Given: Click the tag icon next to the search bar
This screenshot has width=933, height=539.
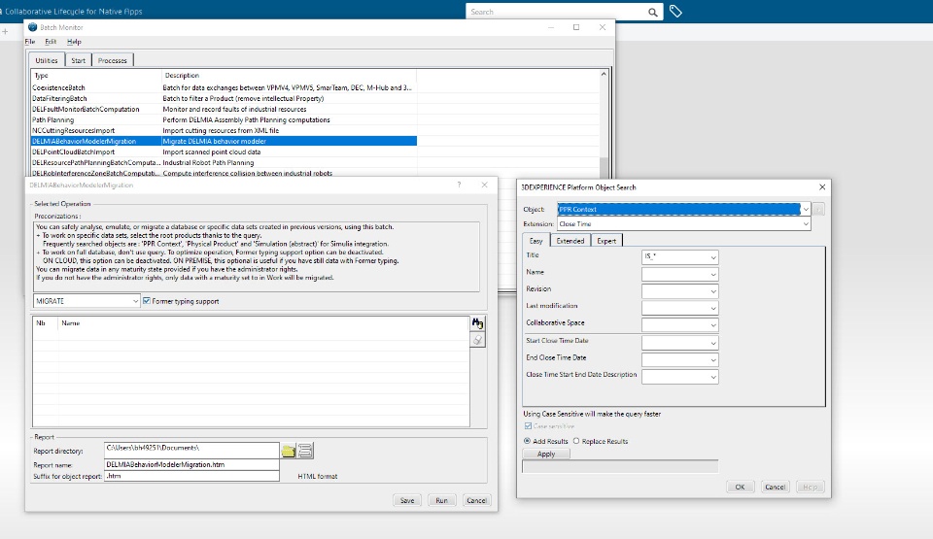Looking at the screenshot, I should 675,12.
